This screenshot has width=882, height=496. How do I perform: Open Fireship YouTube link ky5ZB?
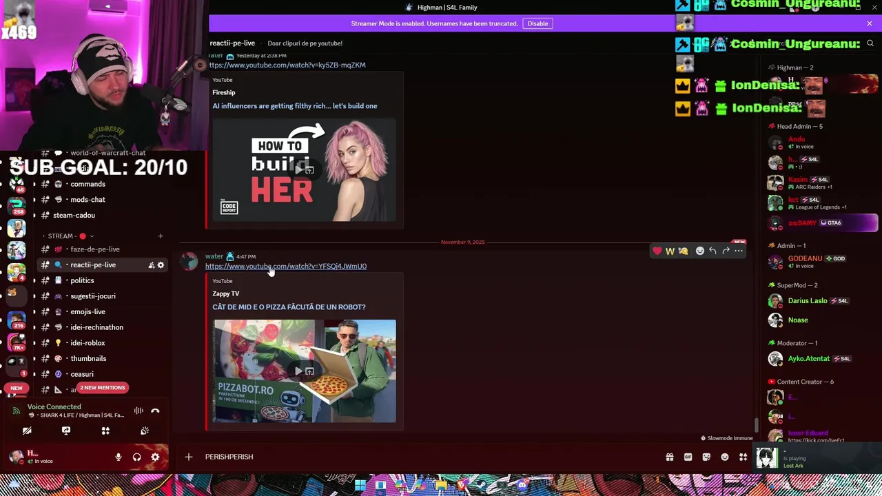coord(287,65)
